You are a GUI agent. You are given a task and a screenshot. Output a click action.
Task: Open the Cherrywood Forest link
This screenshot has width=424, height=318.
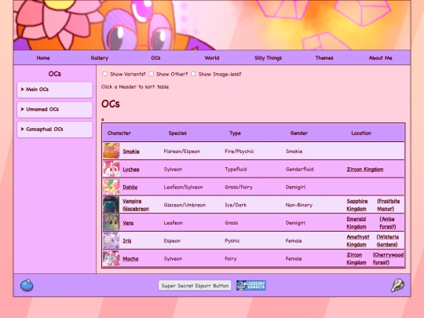click(x=388, y=258)
